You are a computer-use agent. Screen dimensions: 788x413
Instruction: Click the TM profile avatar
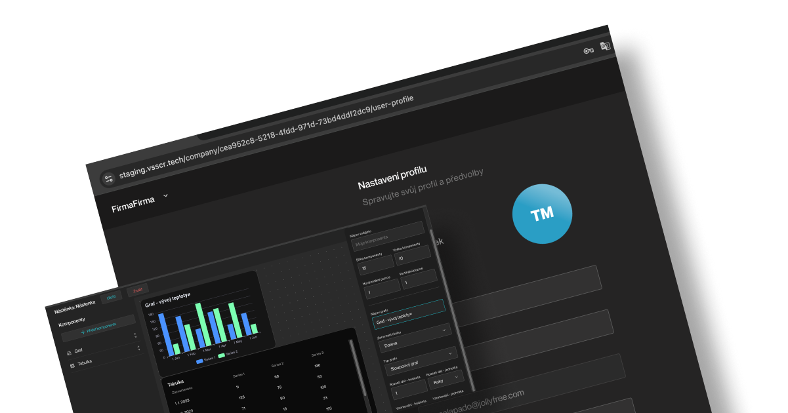click(x=542, y=213)
